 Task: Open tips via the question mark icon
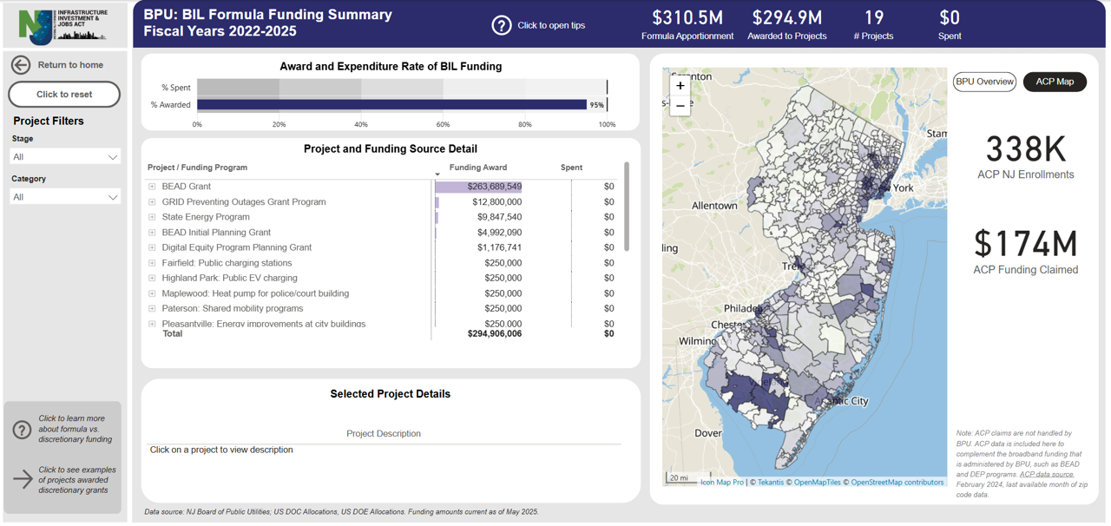(501, 25)
